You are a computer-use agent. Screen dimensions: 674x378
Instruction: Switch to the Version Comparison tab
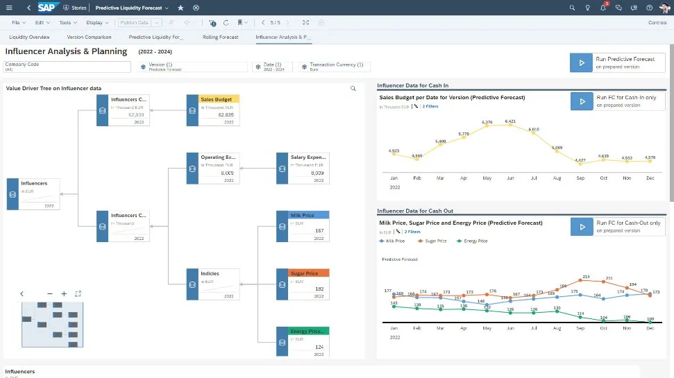(x=89, y=37)
